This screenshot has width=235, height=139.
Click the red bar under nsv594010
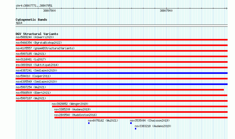[x=121, y=79]
